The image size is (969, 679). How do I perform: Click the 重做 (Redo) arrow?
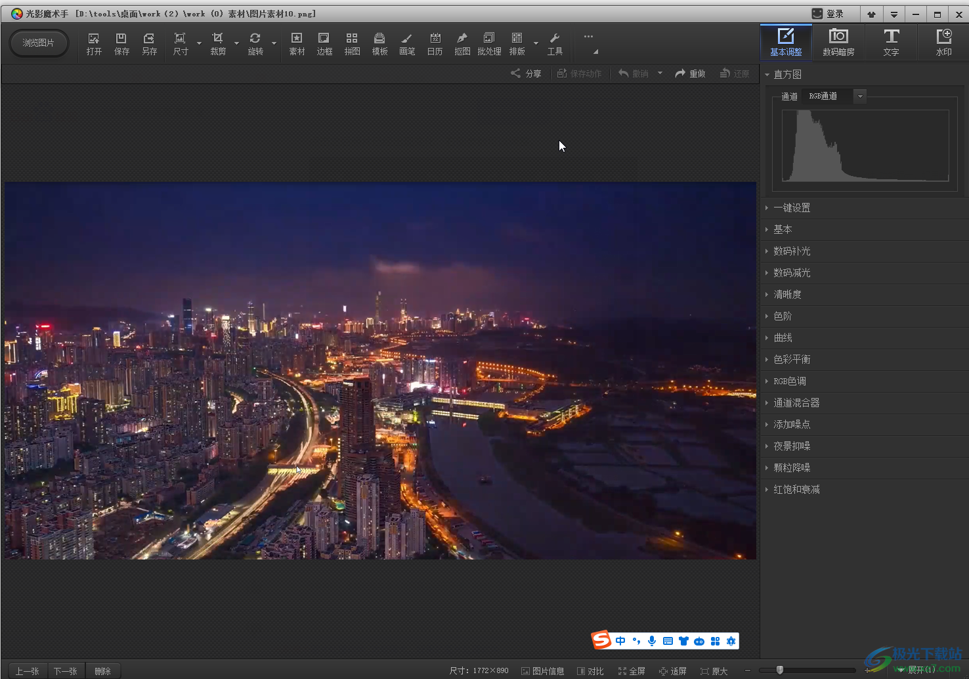coord(690,74)
